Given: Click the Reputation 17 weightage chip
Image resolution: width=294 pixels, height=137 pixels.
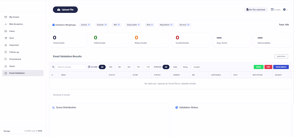Looking at the screenshot, I should tap(166, 25).
